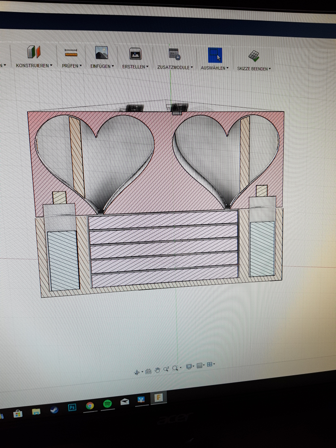Open Grid and Snaps settings icon
336x448 pixels.
pos(200,365)
